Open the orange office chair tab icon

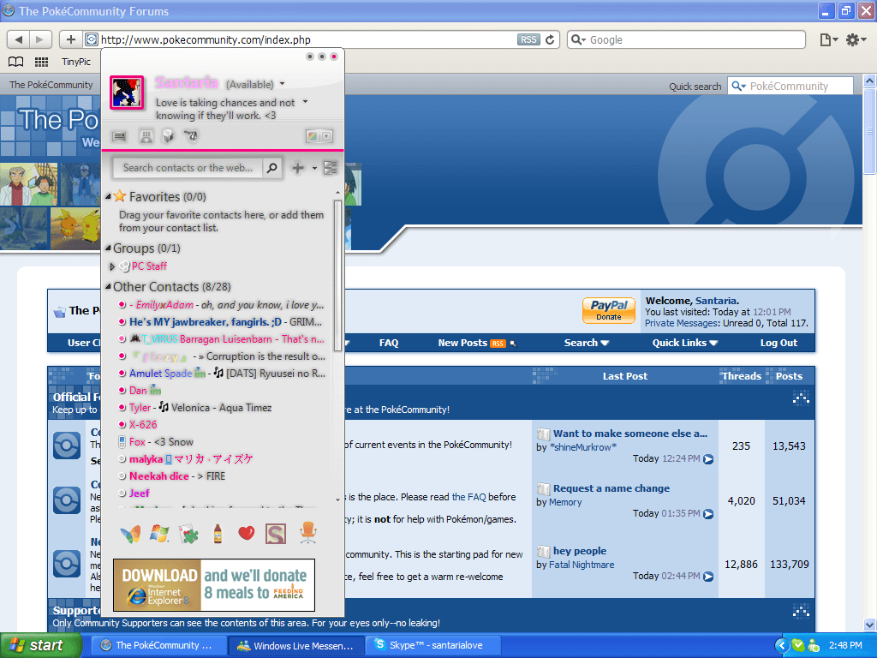click(x=307, y=533)
